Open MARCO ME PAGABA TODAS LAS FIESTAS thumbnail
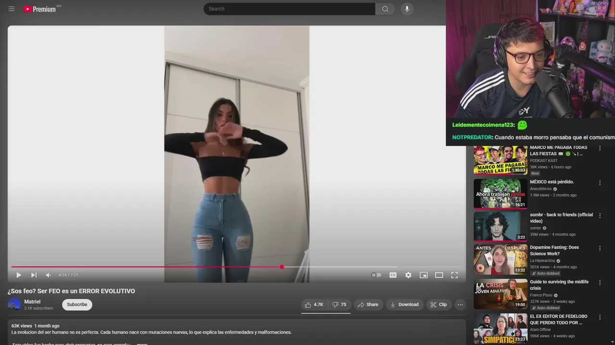The height and width of the screenshot is (345, 615). pyautogui.click(x=500, y=160)
